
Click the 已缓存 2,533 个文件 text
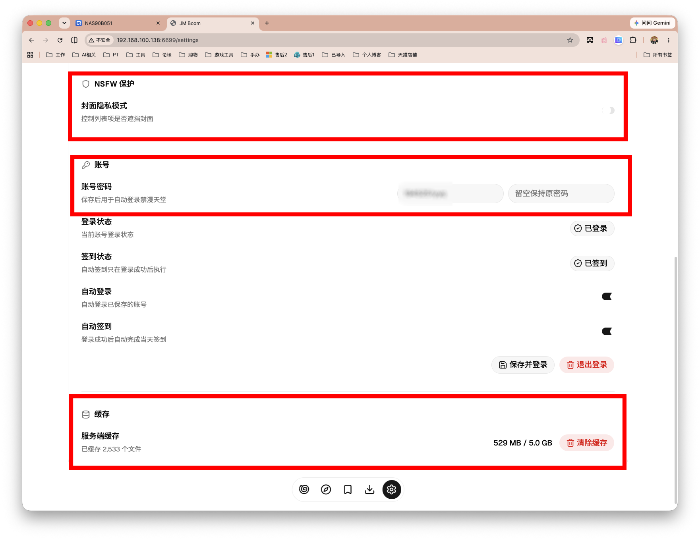coord(111,449)
